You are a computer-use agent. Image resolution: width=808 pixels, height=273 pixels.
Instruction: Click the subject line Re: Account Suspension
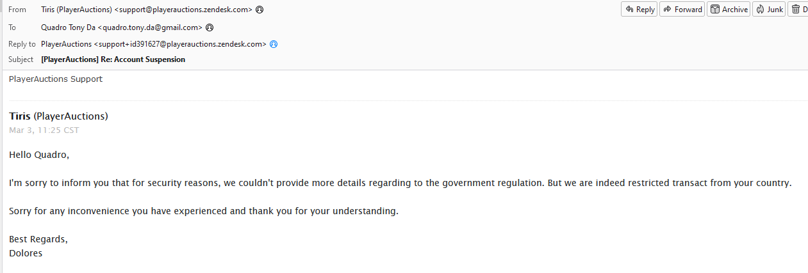pos(113,59)
